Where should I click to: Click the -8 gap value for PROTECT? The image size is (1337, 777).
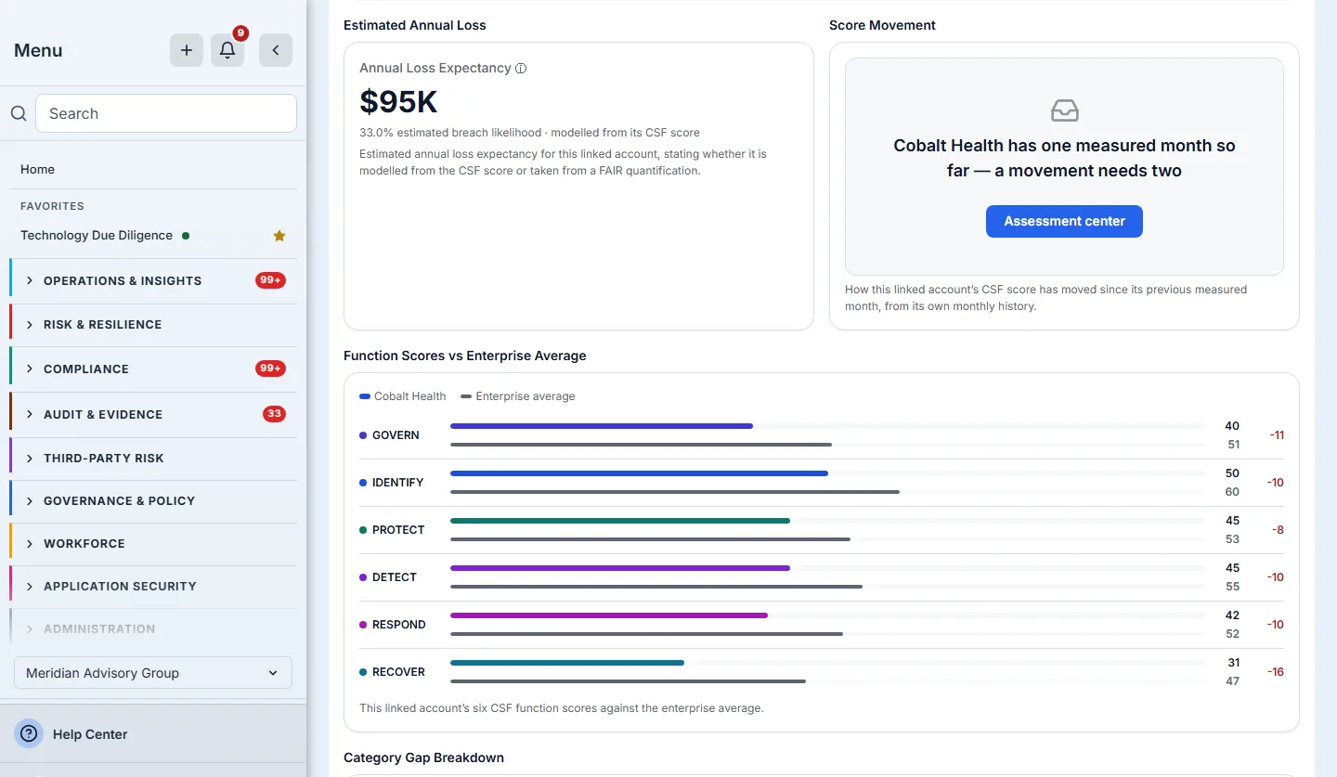coord(1279,530)
